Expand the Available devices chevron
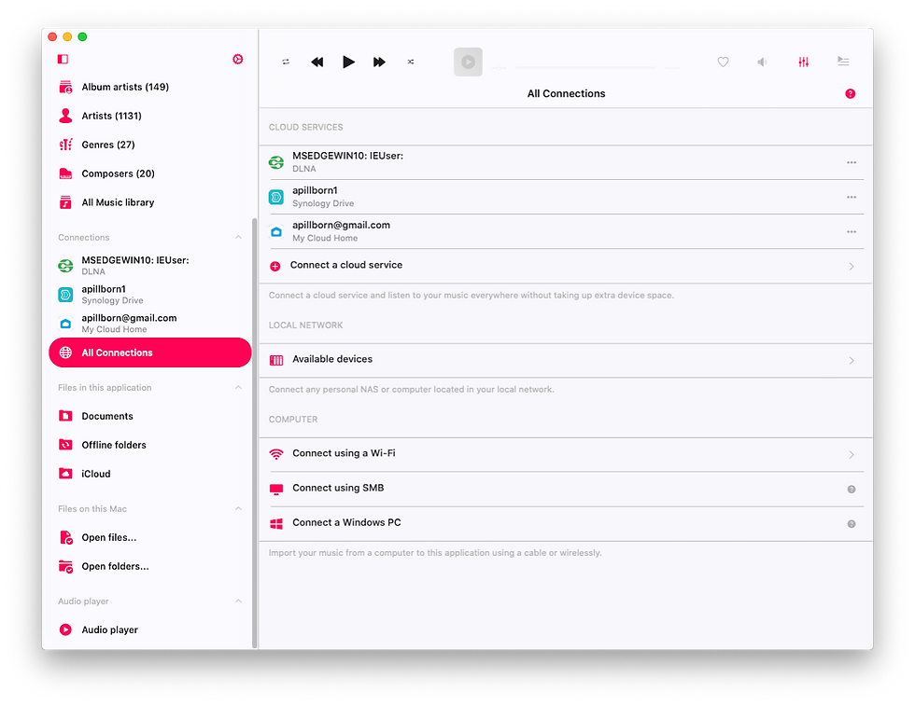Screen dimensions: 915x705 pyautogui.click(x=852, y=361)
